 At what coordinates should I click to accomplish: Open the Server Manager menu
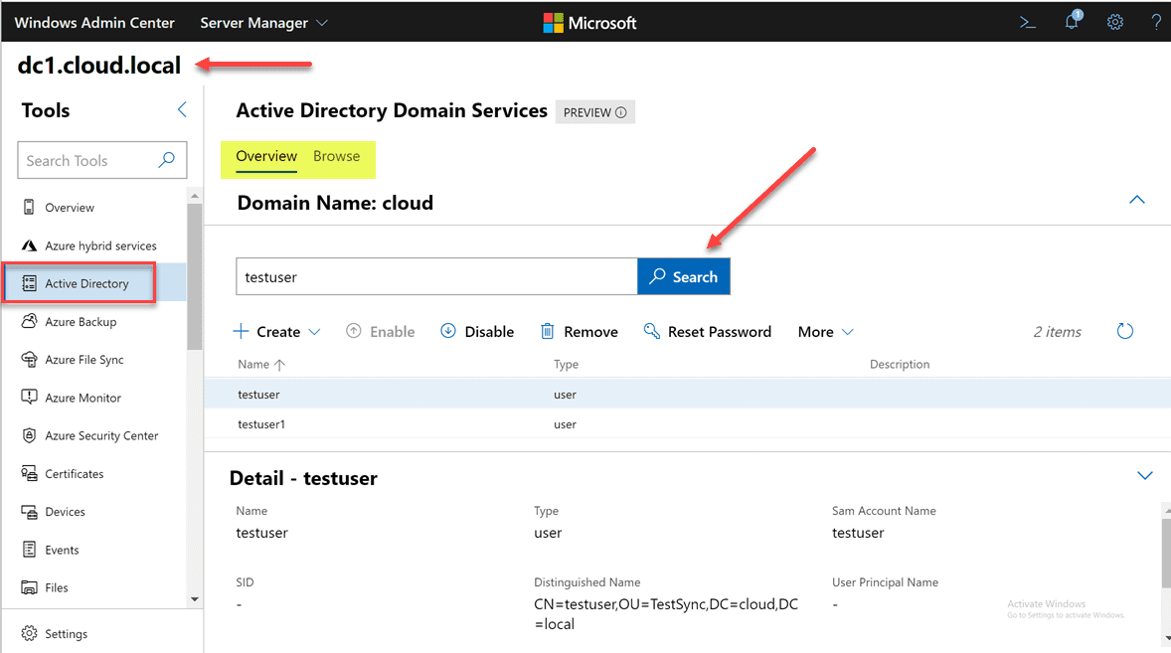tap(262, 22)
